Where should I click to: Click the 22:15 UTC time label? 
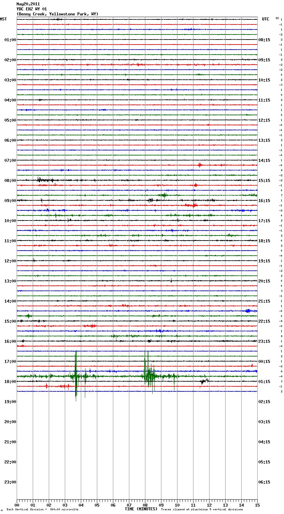click(x=264, y=321)
